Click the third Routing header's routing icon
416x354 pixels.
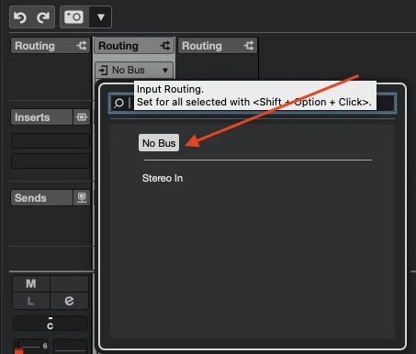[x=249, y=46]
